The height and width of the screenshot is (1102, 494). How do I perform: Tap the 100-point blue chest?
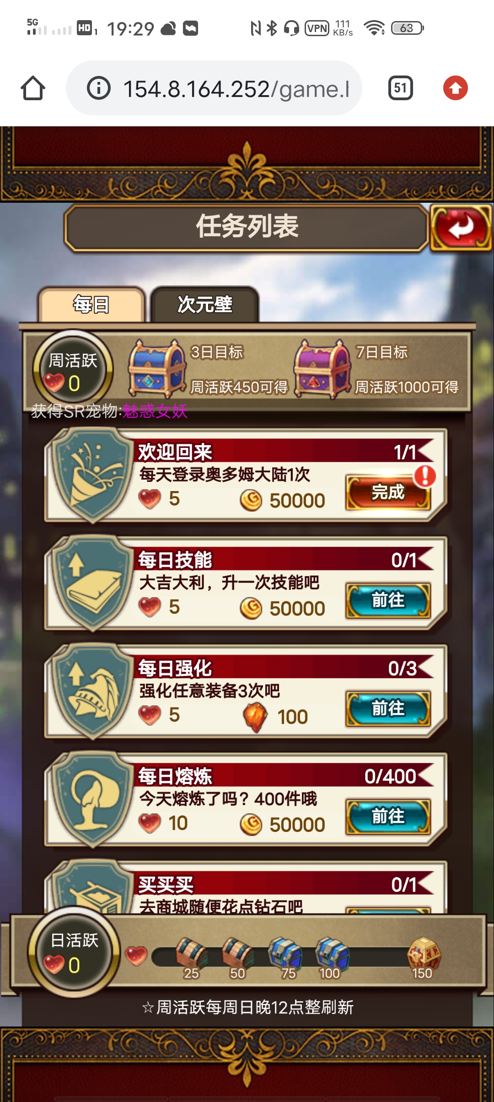click(x=332, y=957)
